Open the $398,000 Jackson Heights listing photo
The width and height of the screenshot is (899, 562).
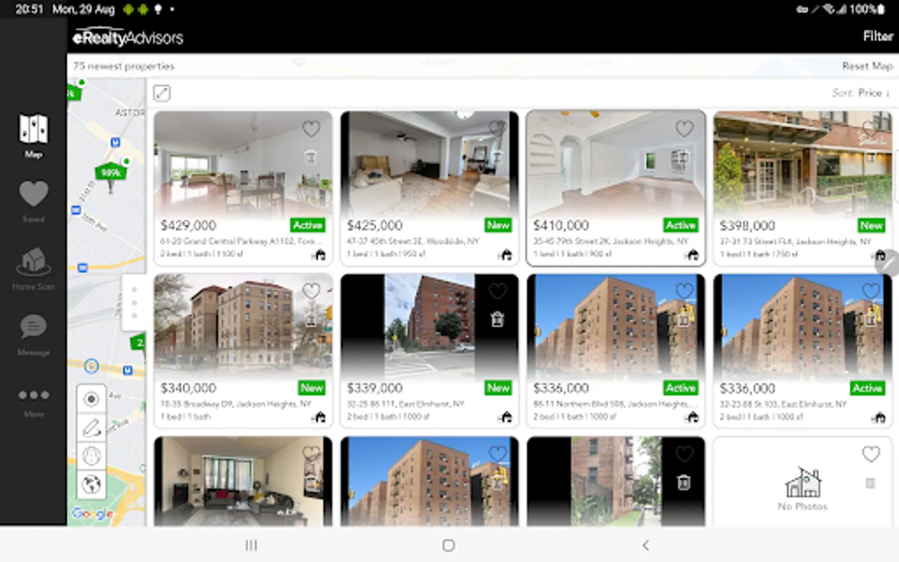803,164
